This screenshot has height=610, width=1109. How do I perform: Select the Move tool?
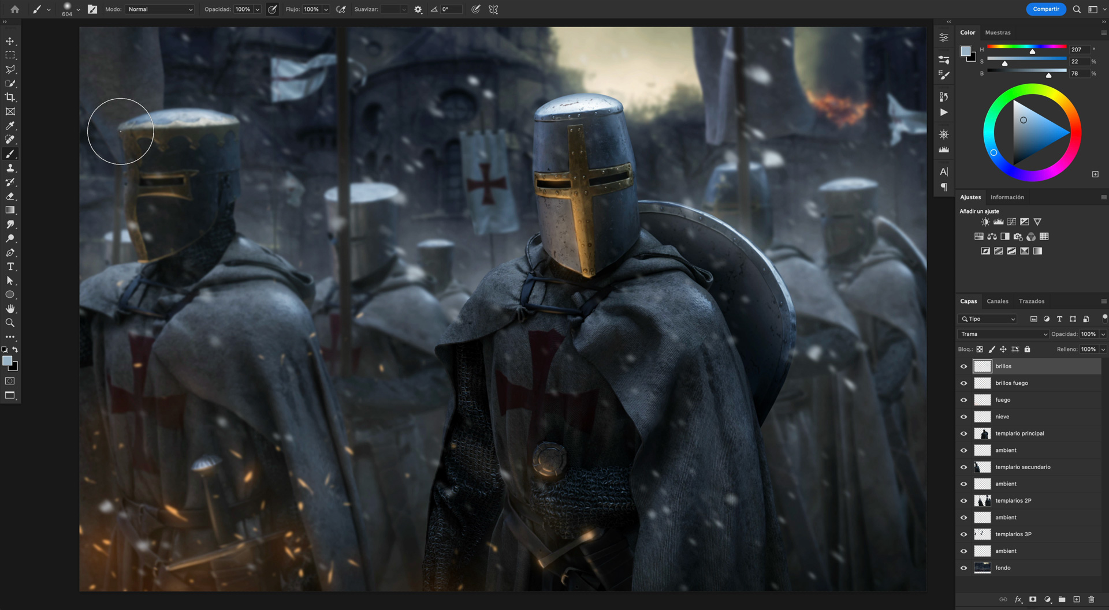tap(10, 42)
